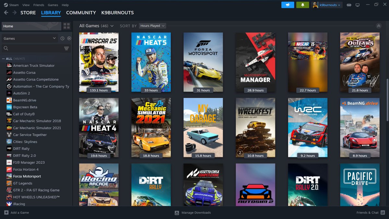
Task: Open the Games menu
Action: point(53,5)
